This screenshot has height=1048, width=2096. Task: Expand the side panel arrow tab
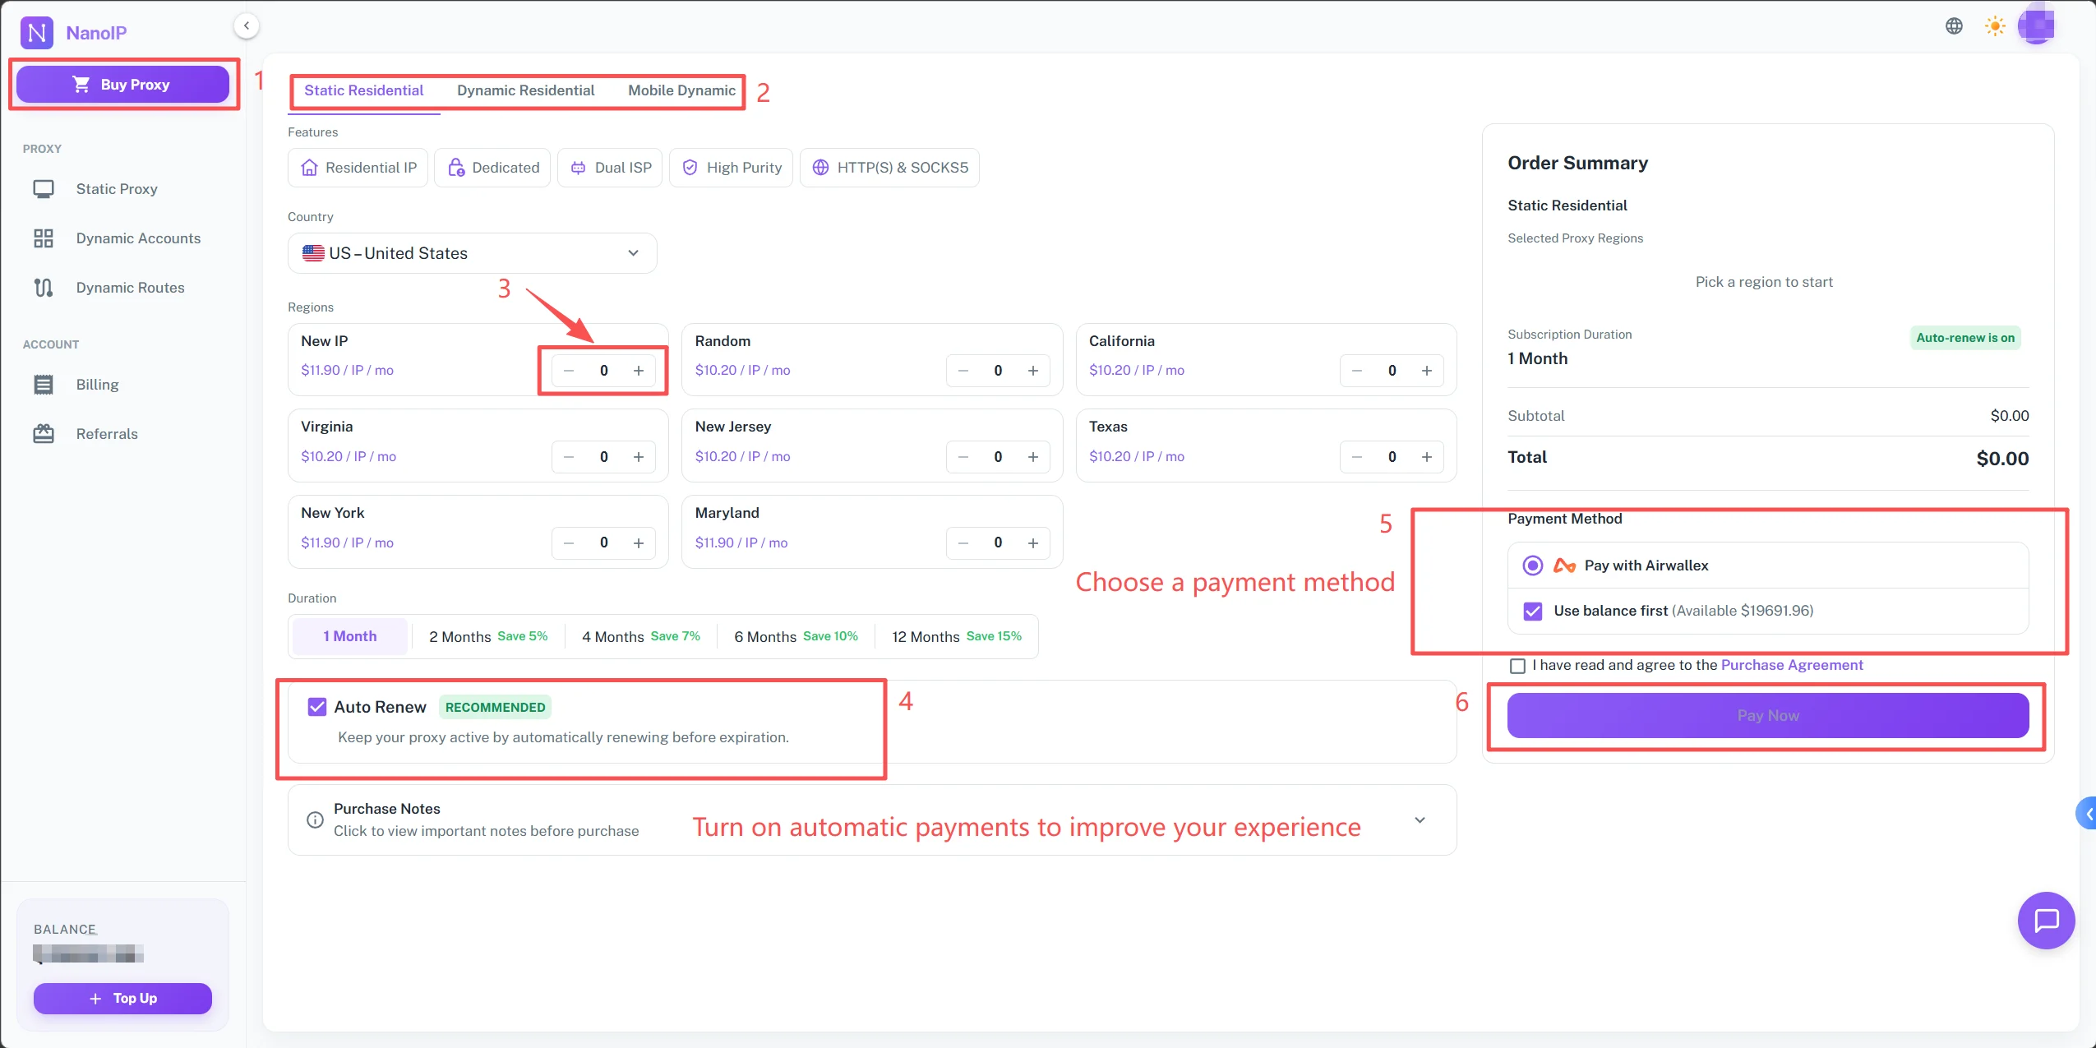2087,814
